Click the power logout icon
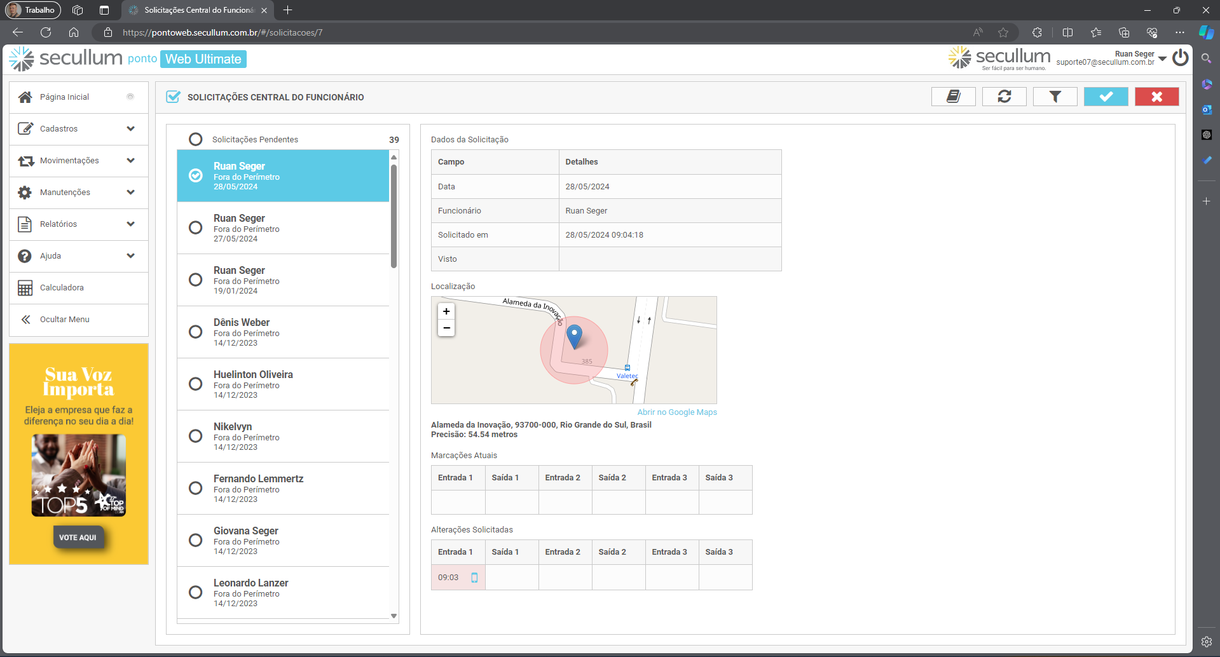 point(1180,58)
